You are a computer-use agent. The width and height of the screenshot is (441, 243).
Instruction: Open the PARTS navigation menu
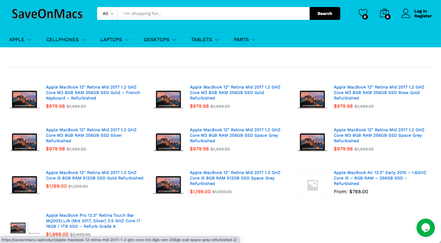244,40
